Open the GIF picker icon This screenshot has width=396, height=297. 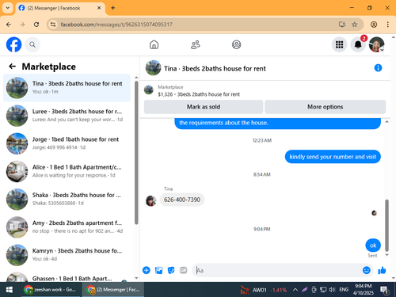[184, 270]
